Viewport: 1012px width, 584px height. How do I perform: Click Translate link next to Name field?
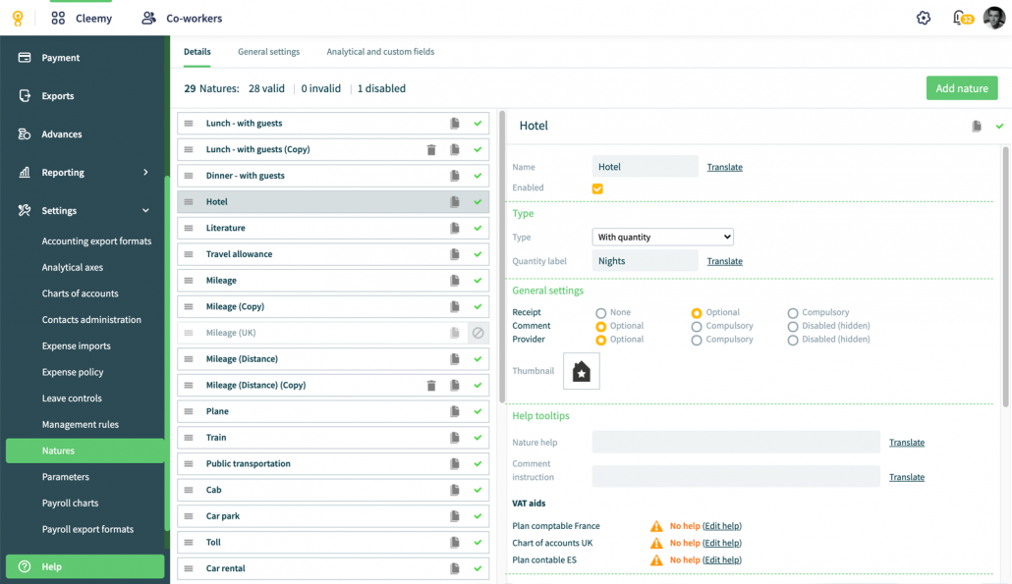point(724,167)
